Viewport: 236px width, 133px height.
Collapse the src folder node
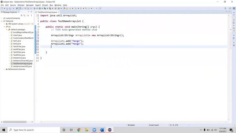click(x=4, y=27)
